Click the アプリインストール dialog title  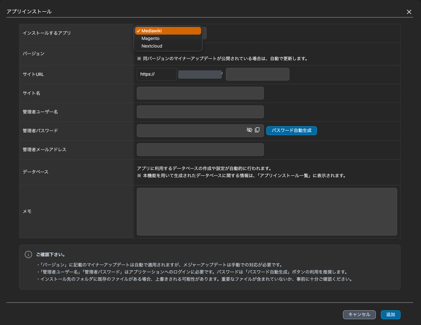(29, 12)
